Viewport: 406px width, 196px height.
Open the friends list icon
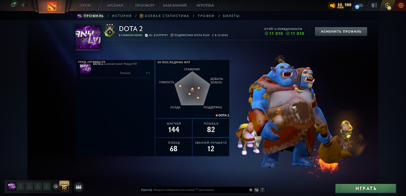tap(79, 186)
